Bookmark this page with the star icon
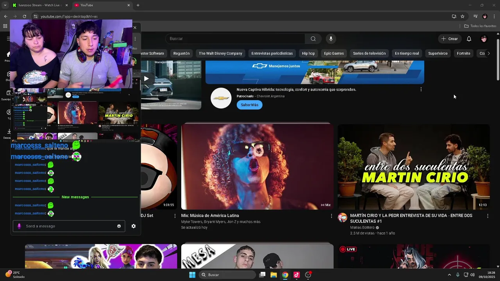Screen dimensions: 500x281 click(x=462, y=16)
